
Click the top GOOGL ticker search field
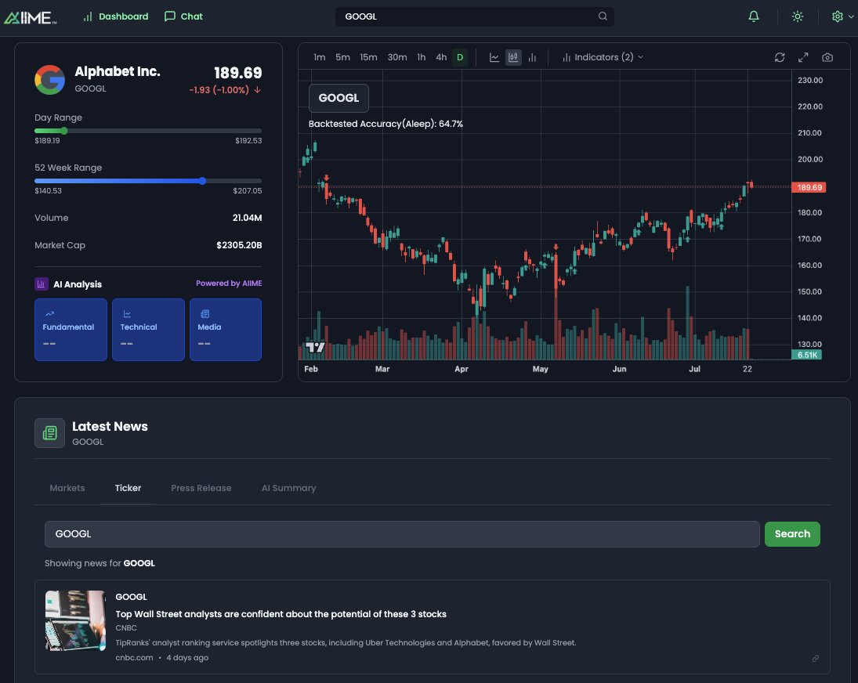(474, 16)
